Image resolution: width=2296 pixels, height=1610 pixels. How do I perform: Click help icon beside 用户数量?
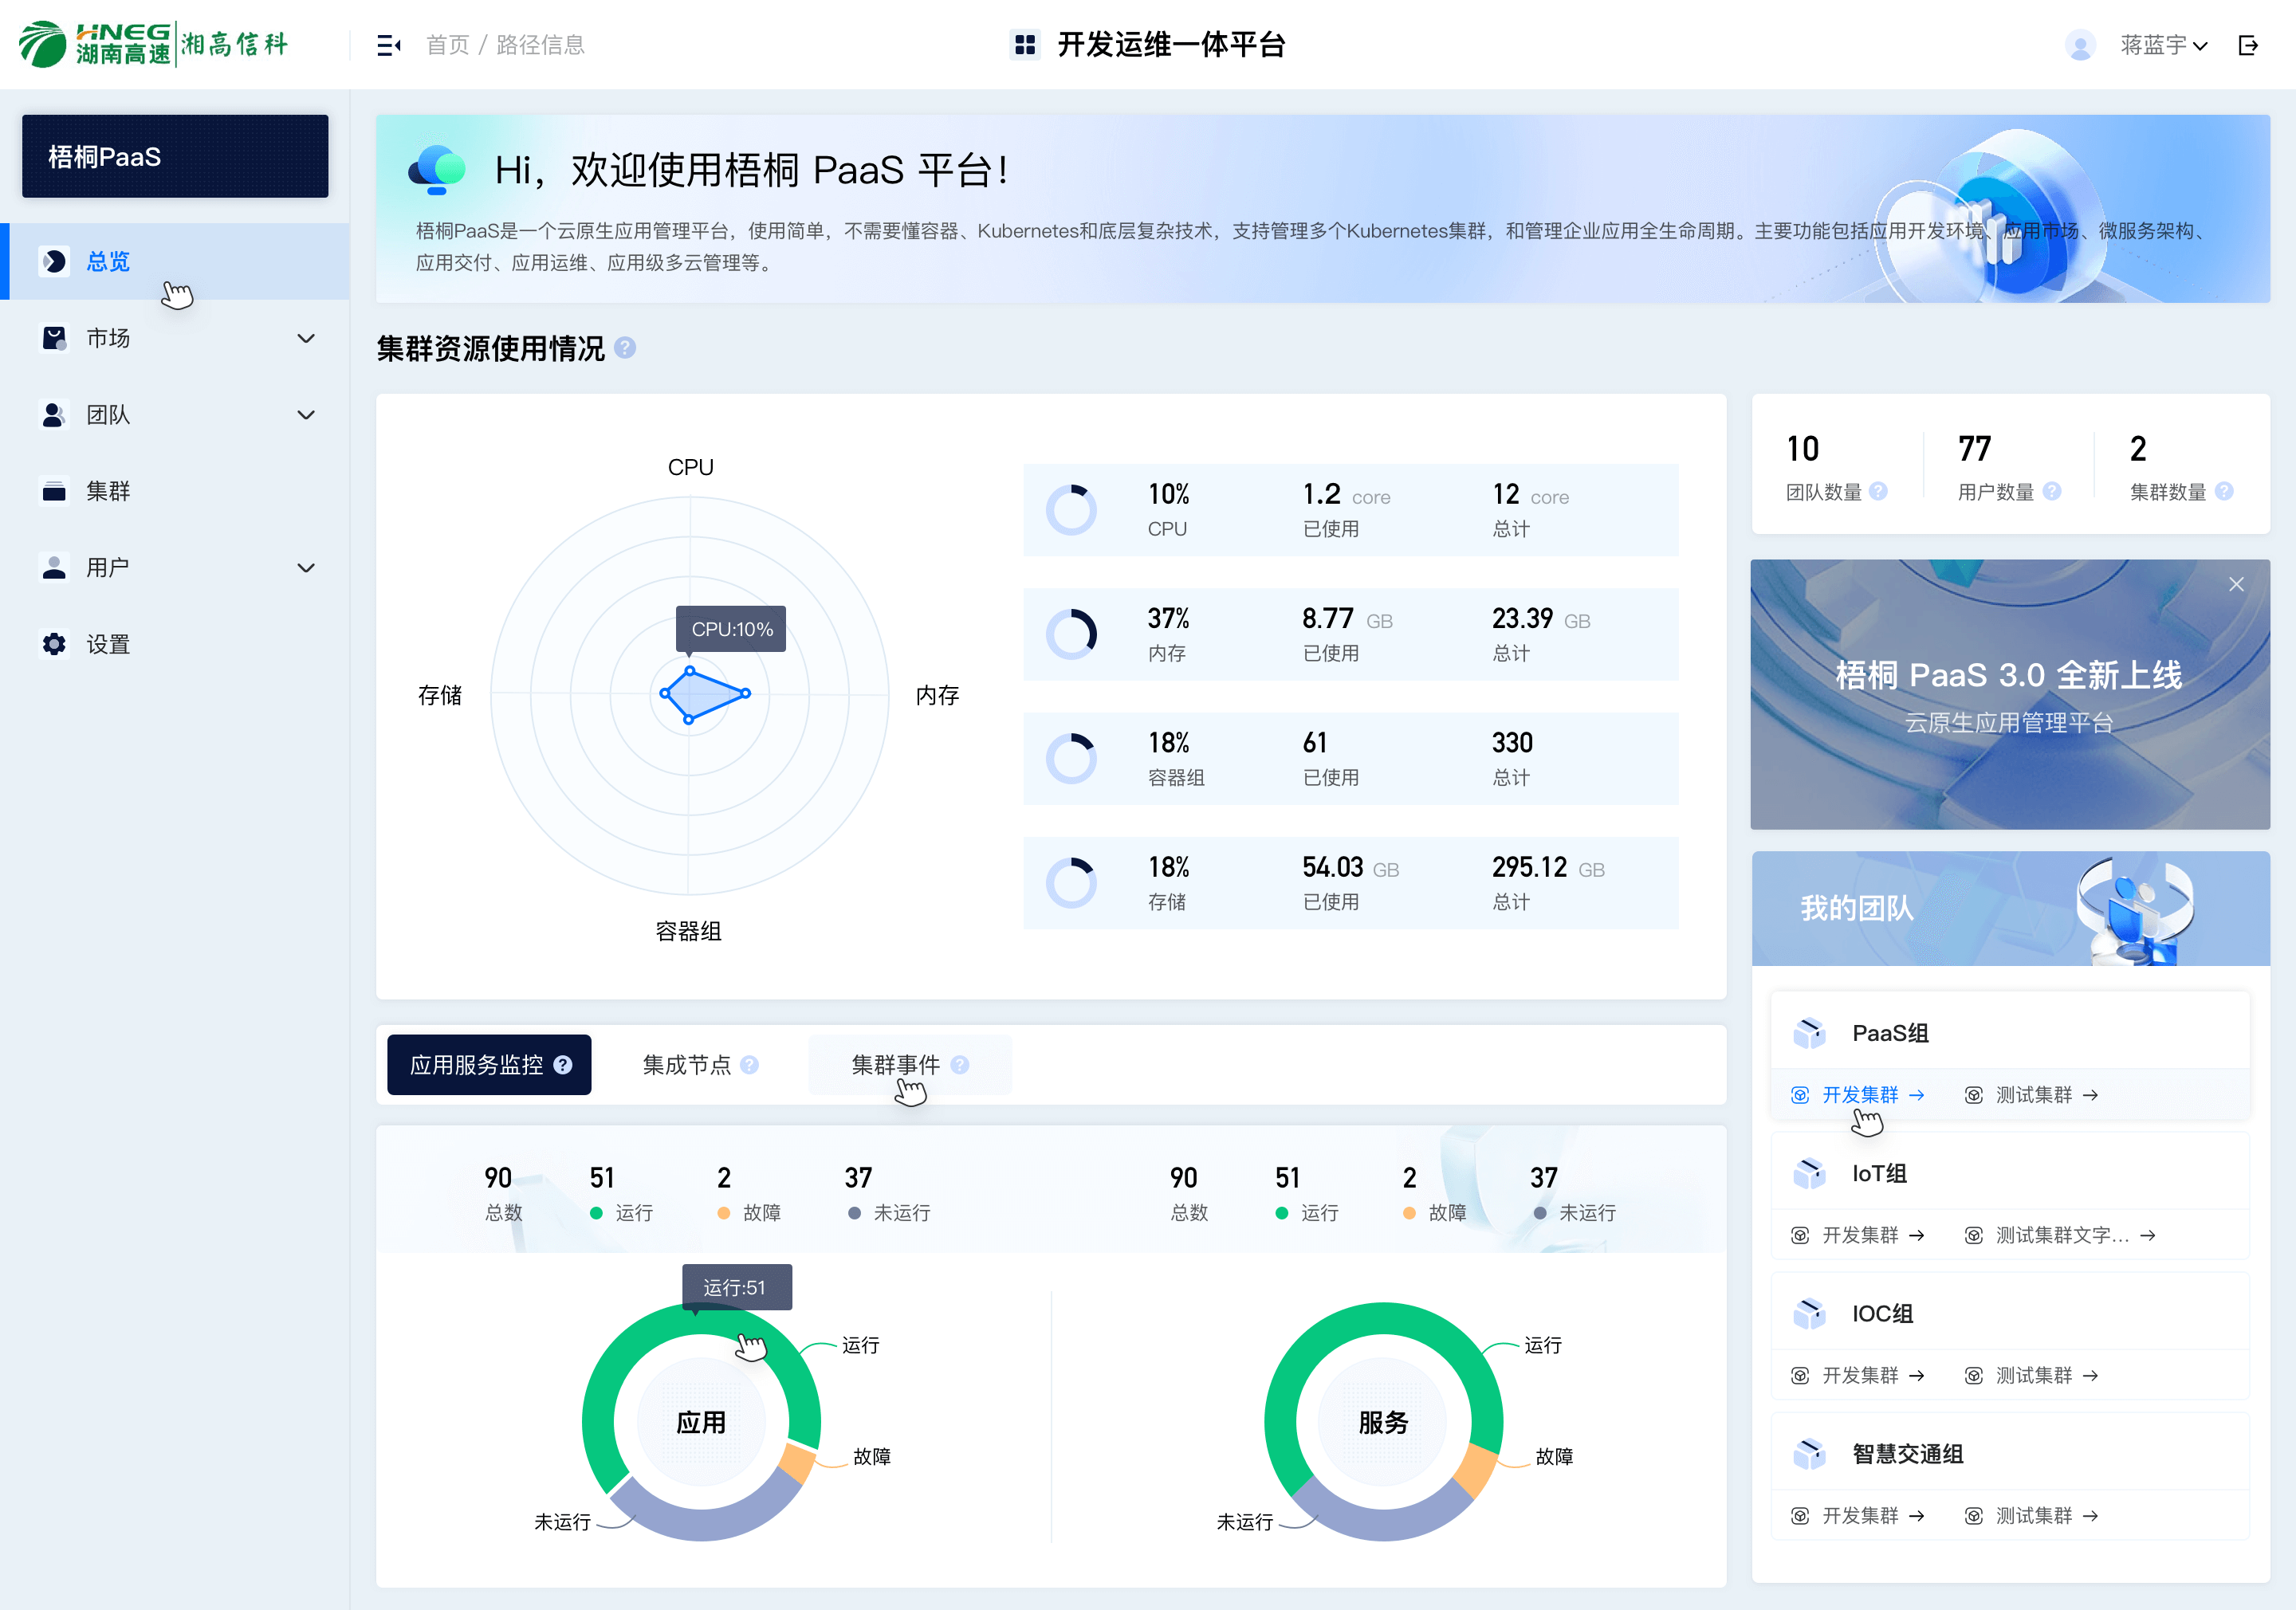pyautogui.click(x=2052, y=491)
